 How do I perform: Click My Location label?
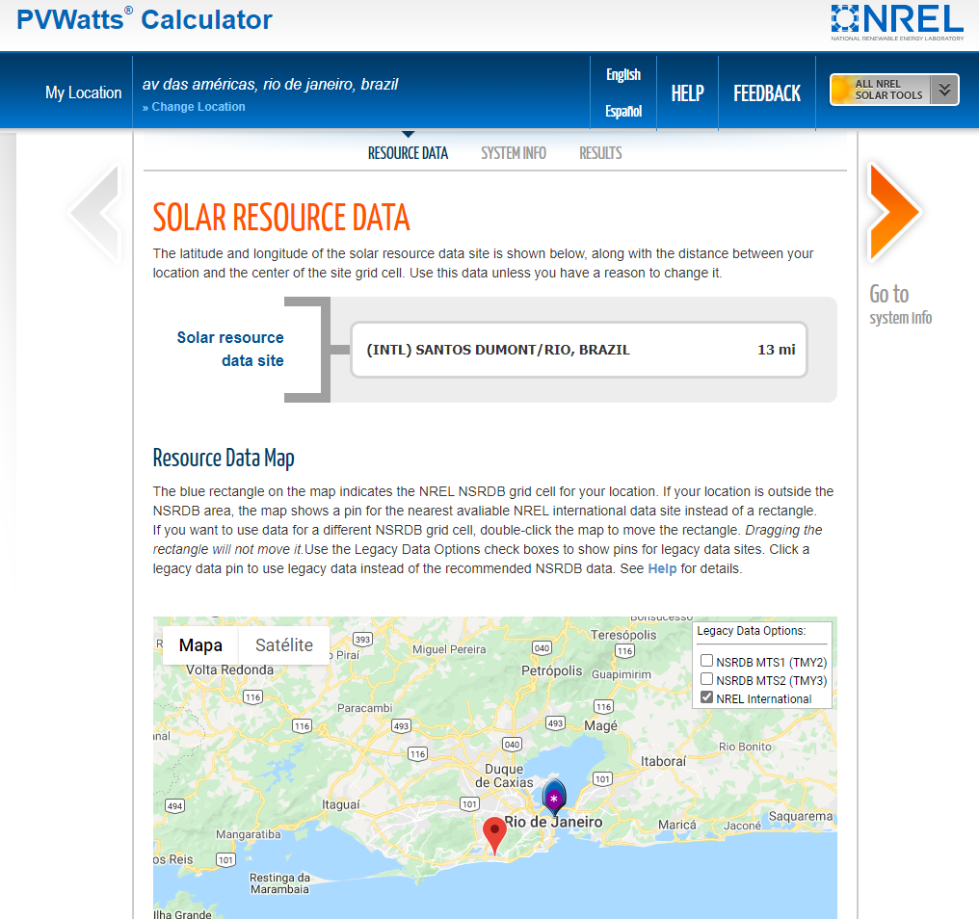83,93
